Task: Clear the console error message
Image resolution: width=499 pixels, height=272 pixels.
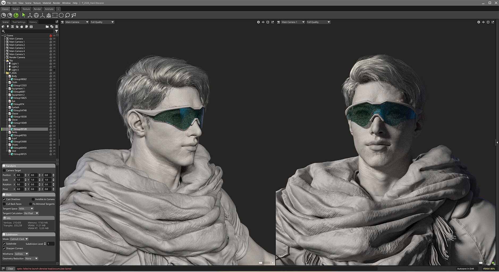Action: (x=10, y=269)
